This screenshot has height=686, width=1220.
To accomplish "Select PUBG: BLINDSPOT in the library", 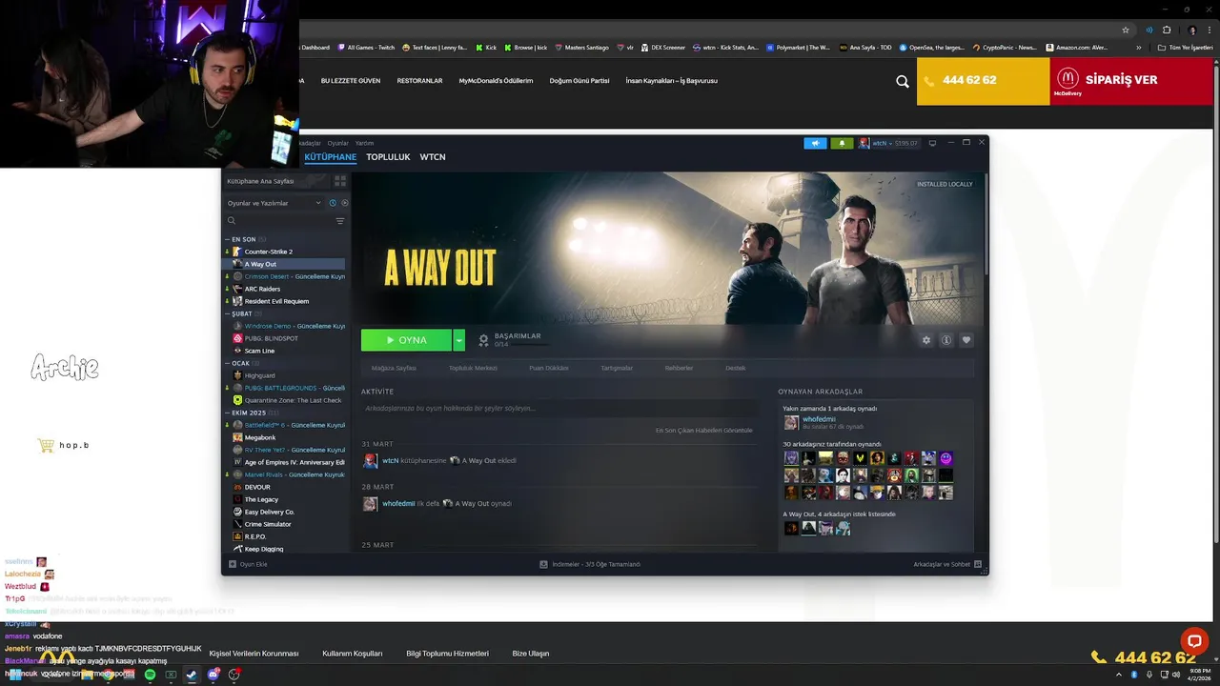I will pos(271,338).
